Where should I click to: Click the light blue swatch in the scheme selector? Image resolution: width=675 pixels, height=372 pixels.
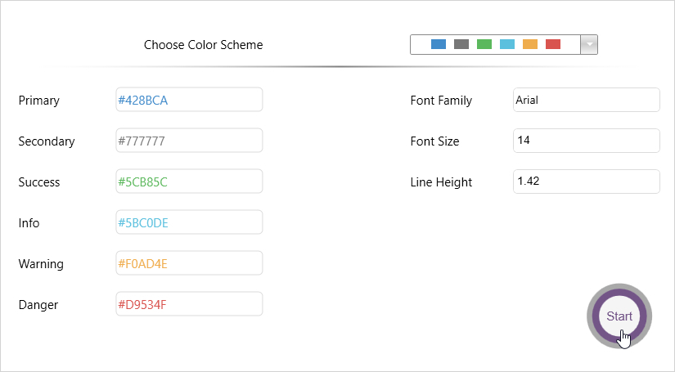click(507, 44)
